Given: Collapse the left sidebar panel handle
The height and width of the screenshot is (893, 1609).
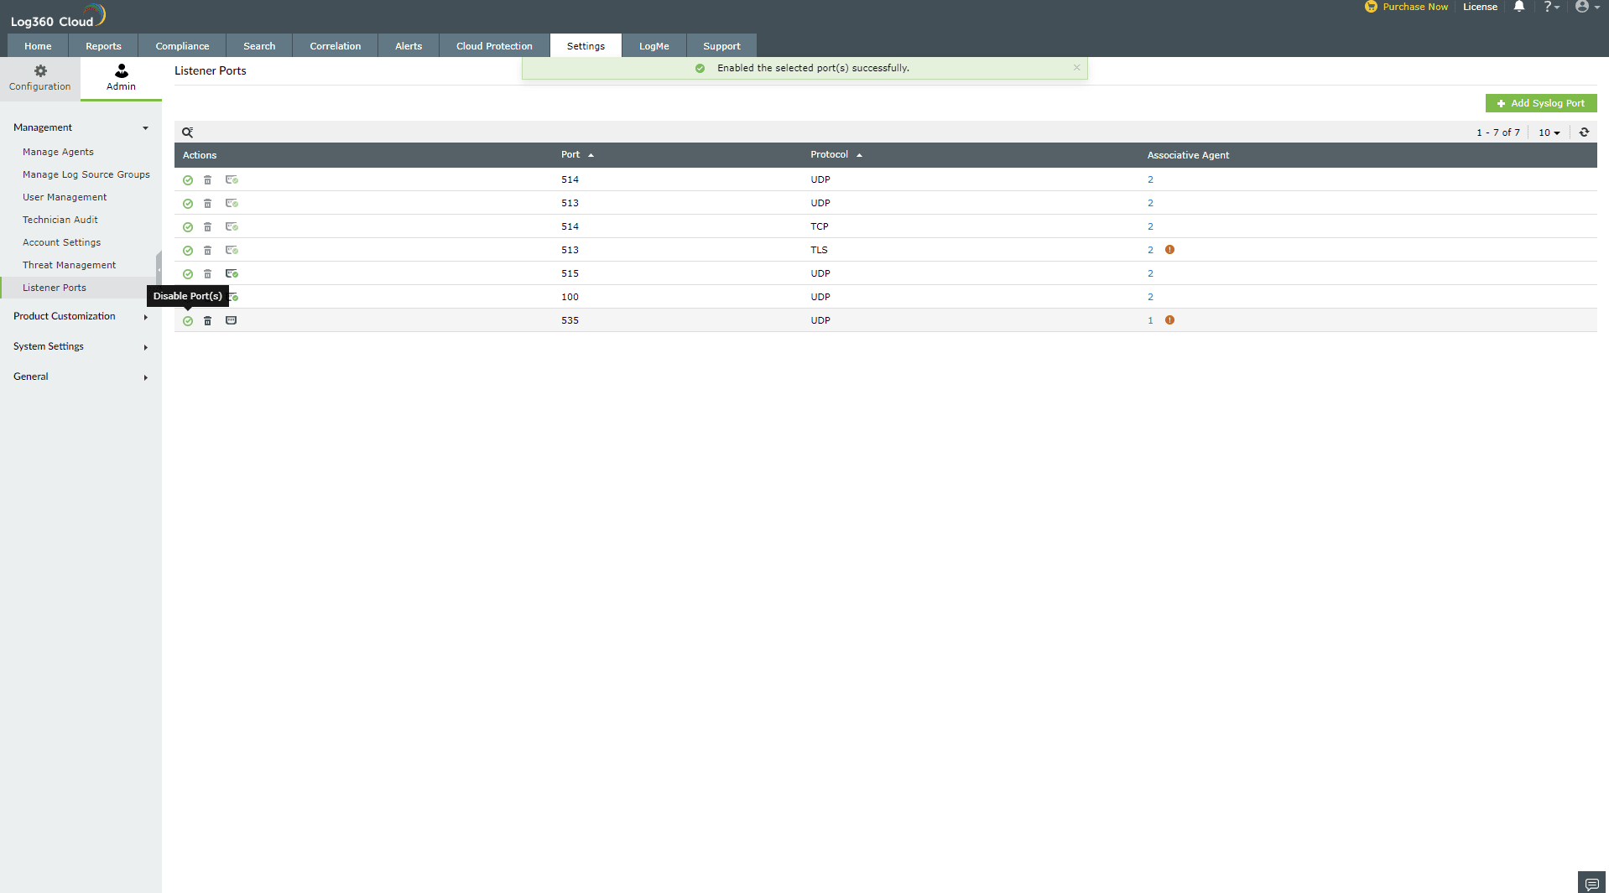Looking at the screenshot, I should 159,270.
